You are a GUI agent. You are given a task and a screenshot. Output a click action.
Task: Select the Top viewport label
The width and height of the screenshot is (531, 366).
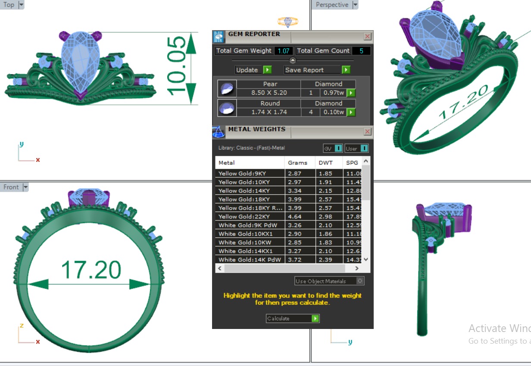click(9, 5)
